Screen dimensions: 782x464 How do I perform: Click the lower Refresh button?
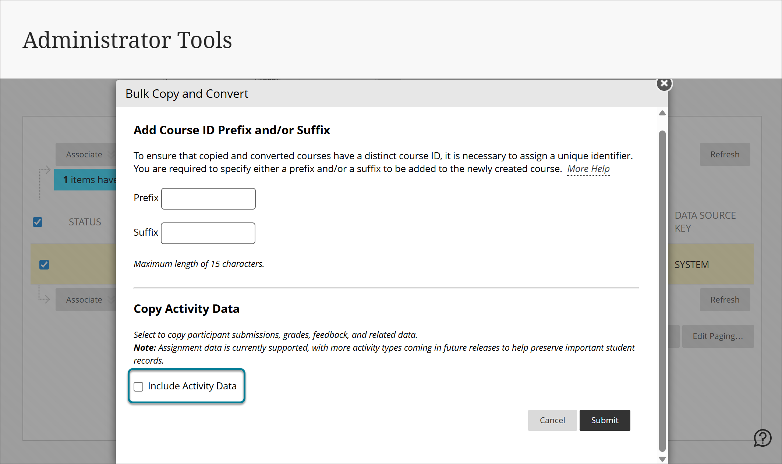725,300
